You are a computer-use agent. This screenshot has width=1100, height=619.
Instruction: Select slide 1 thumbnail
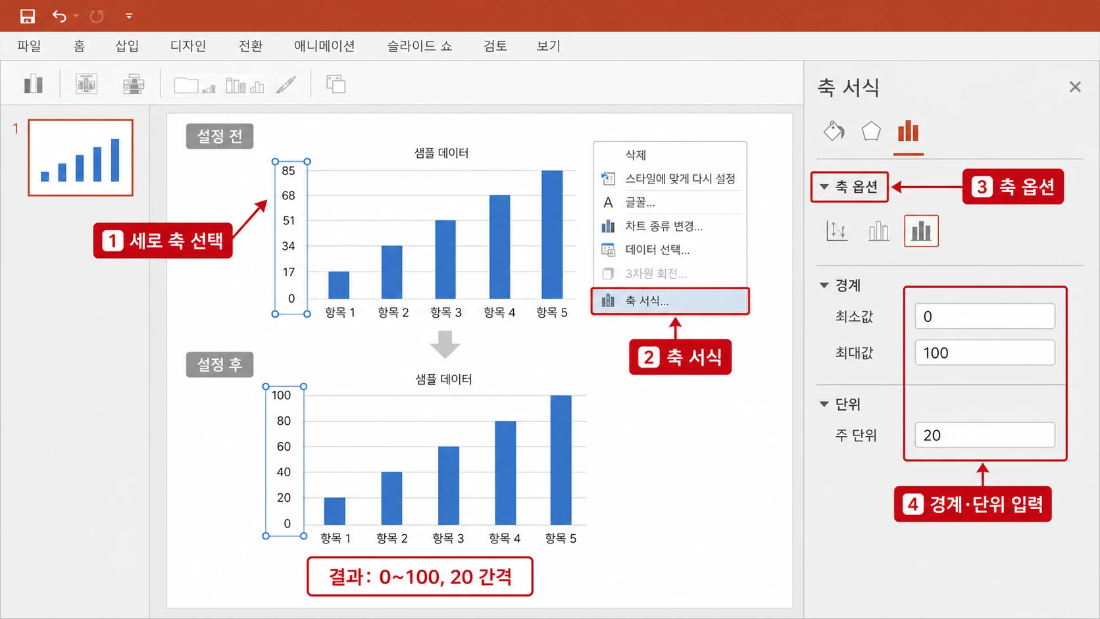(80, 158)
